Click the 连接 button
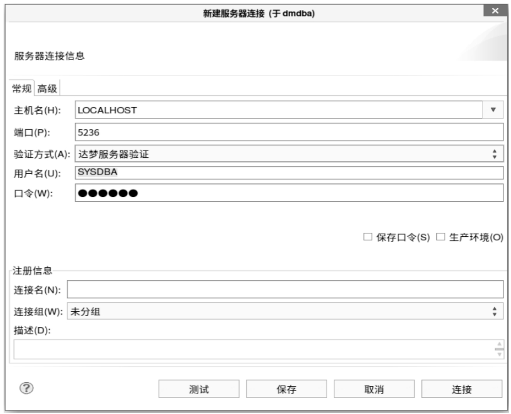 [x=461, y=389]
